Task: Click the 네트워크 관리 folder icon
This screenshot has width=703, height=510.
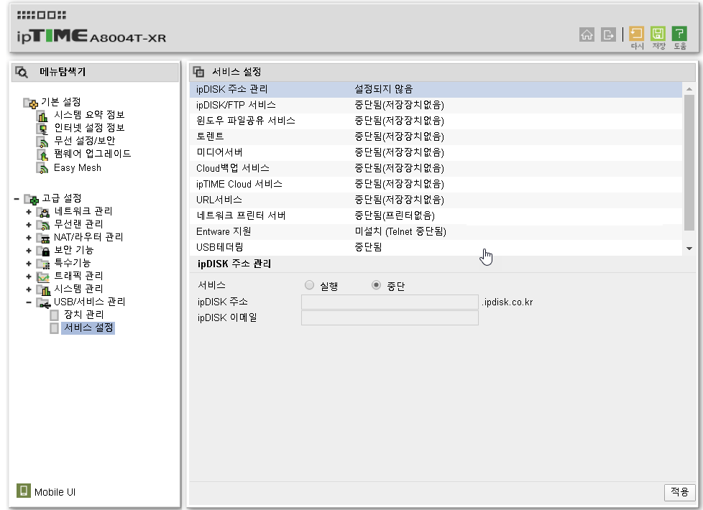Action: [43, 212]
